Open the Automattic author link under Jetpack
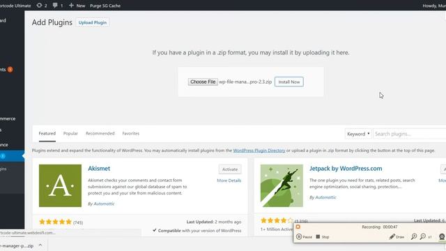The width and height of the screenshot is (446, 251). 325,197
